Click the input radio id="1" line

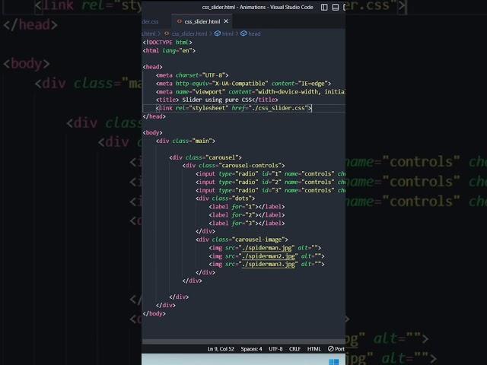270,174
